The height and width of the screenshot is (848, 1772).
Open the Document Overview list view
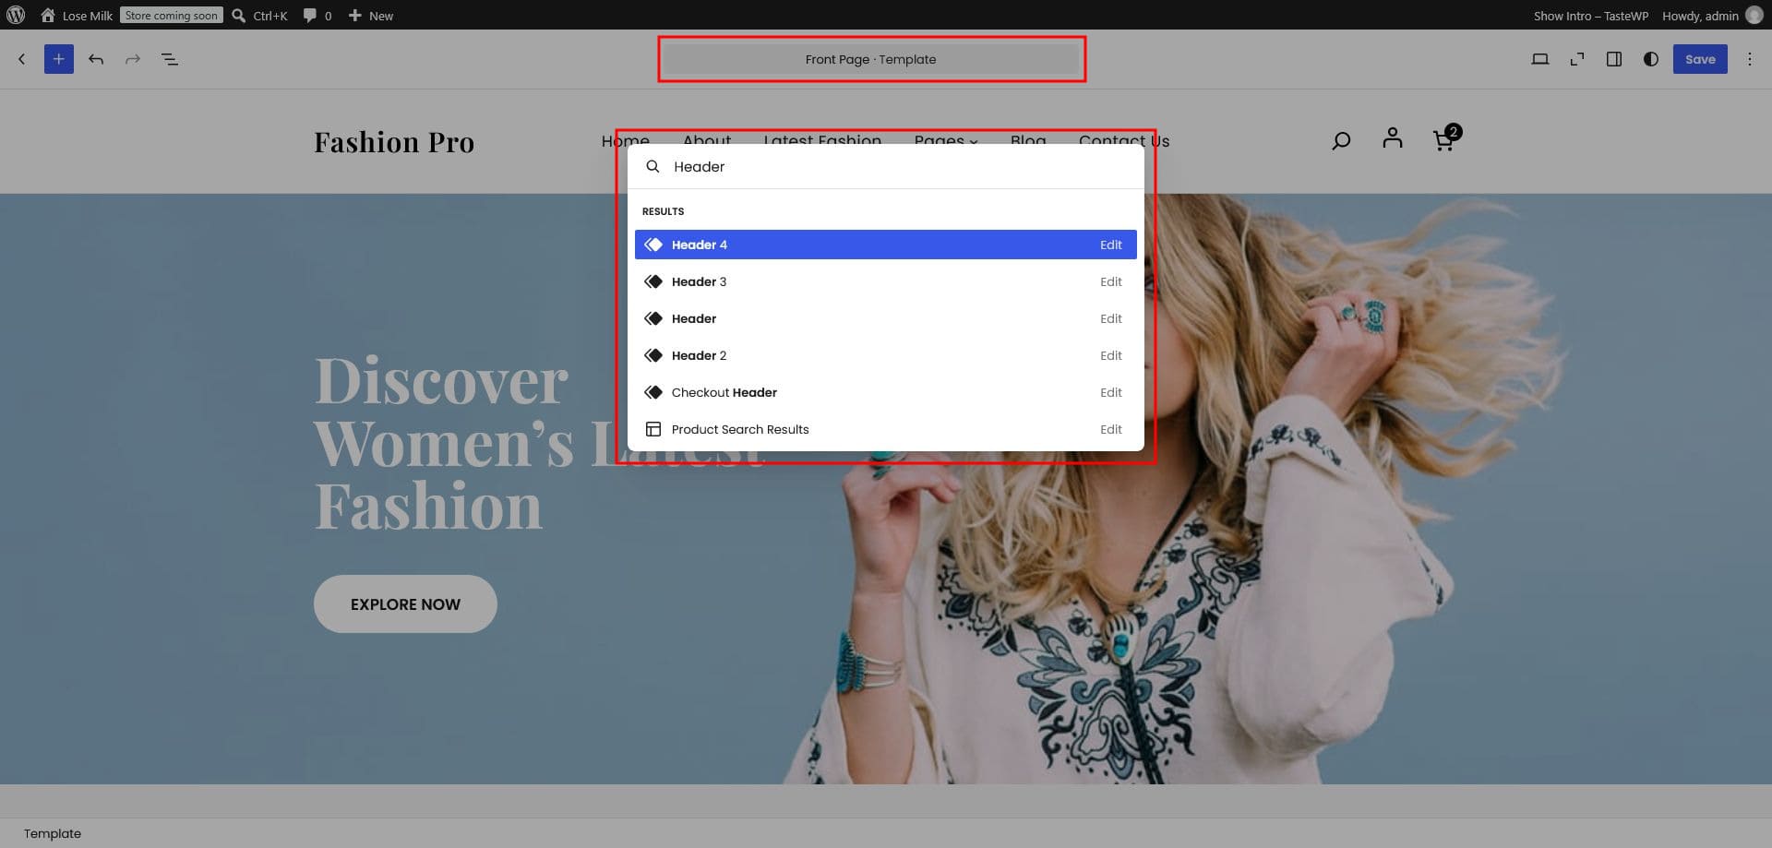[170, 59]
